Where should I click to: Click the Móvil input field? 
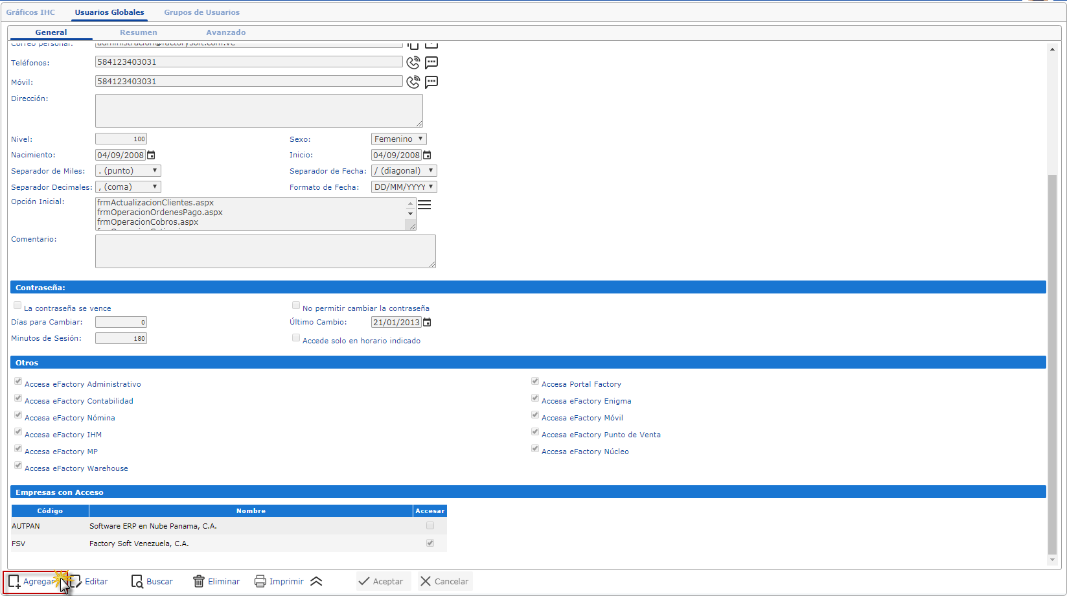click(249, 82)
